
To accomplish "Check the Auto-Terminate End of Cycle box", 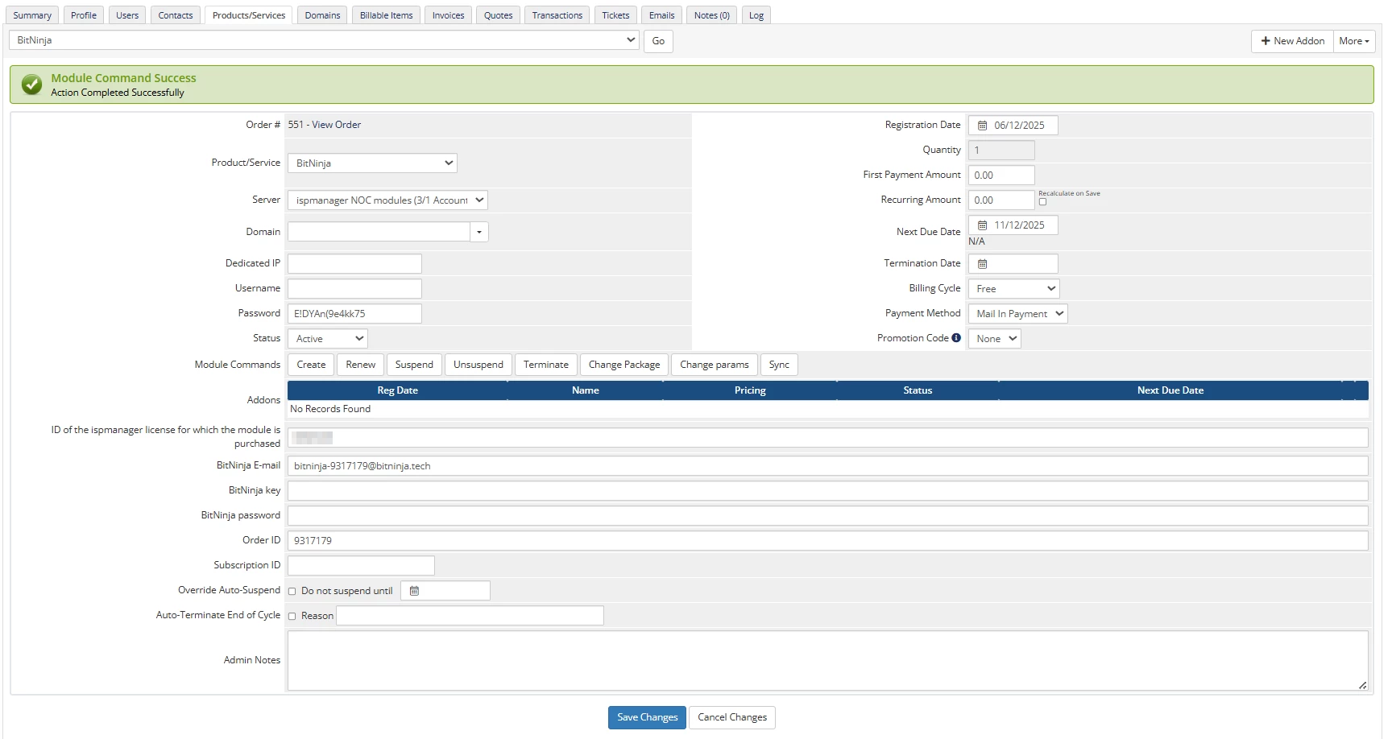I will tap(292, 617).
